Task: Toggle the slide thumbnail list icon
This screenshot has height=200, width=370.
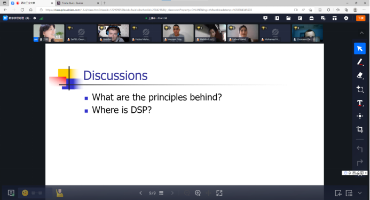Action: click(x=161, y=193)
